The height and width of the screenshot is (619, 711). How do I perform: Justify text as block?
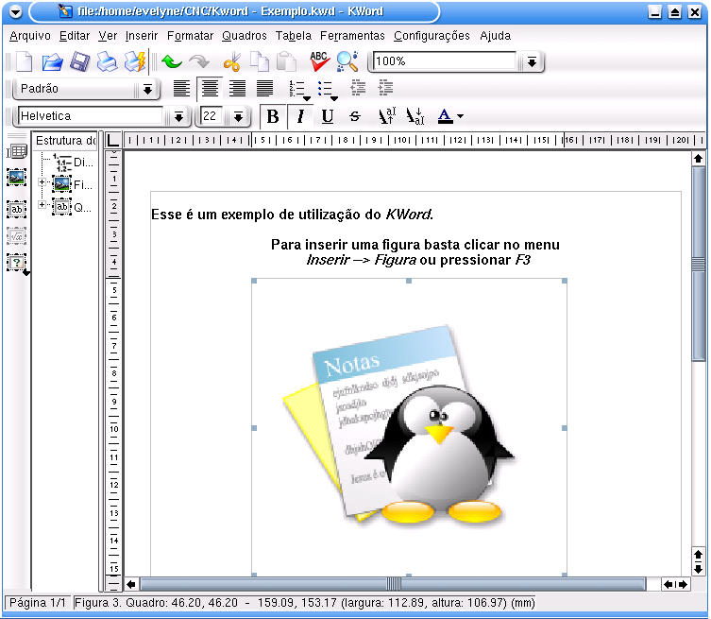[264, 89]
